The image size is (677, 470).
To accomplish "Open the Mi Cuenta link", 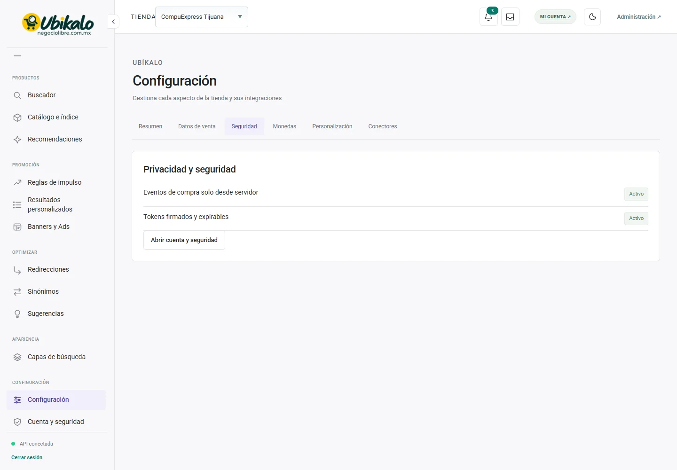I will click(x=555, y=17).
